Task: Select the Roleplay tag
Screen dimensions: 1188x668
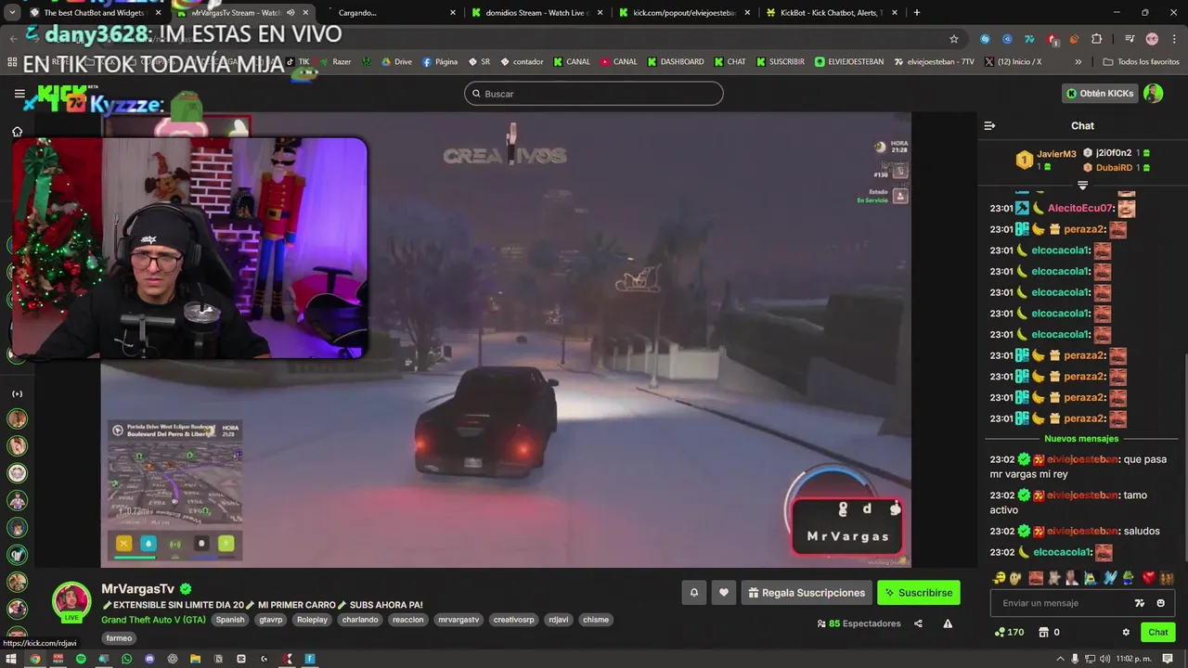Action: pyautogui.click(x=312, y=620)
